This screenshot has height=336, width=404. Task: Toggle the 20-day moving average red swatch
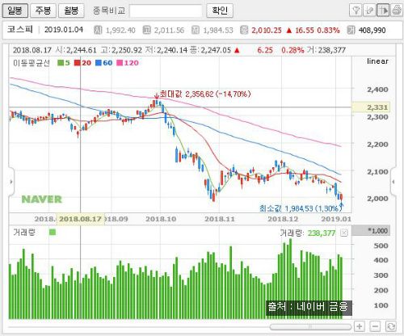(x=78, y=63)
